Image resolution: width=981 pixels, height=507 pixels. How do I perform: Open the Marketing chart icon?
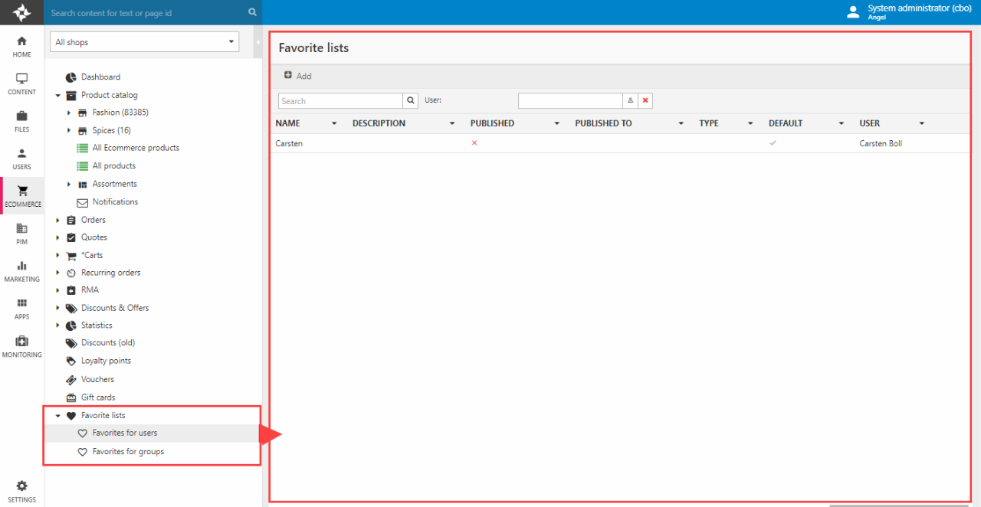22,270
